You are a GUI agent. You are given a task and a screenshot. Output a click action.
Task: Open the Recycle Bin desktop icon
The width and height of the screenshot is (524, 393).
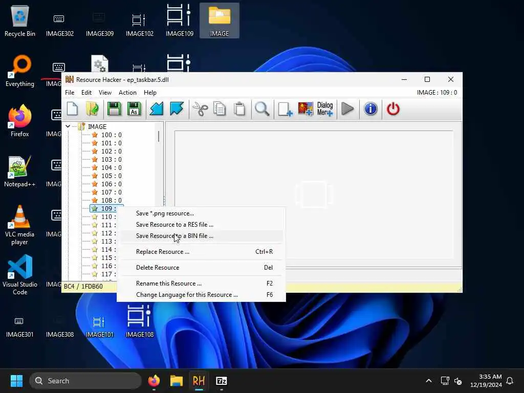pyautogui.click(x=20, y=20)
